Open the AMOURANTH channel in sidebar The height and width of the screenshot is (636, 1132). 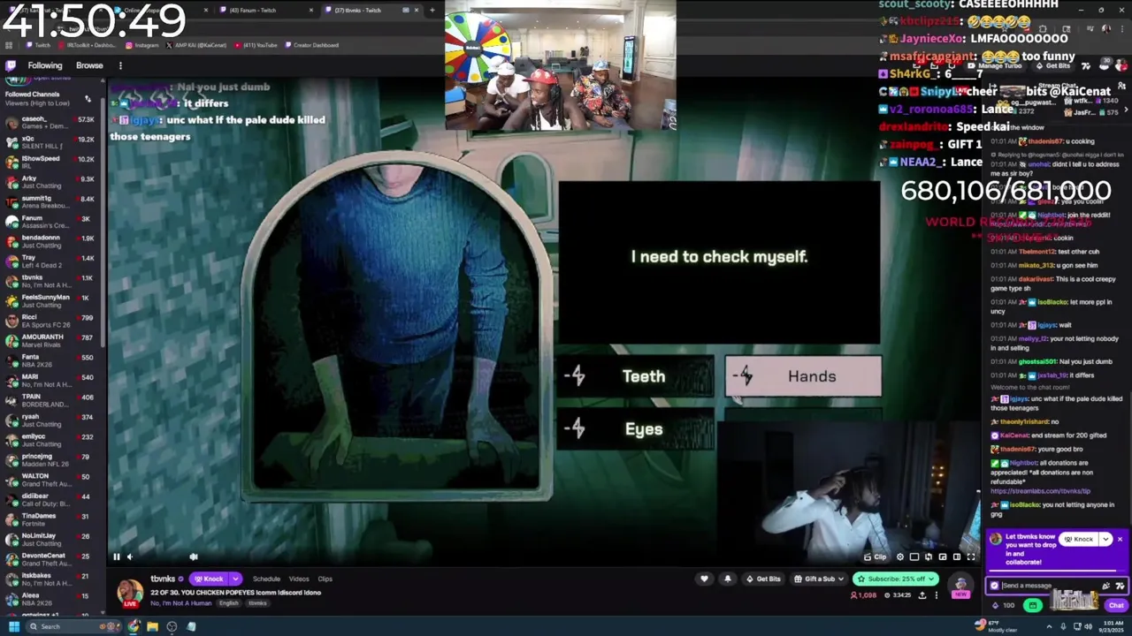[x=53, y=340]
